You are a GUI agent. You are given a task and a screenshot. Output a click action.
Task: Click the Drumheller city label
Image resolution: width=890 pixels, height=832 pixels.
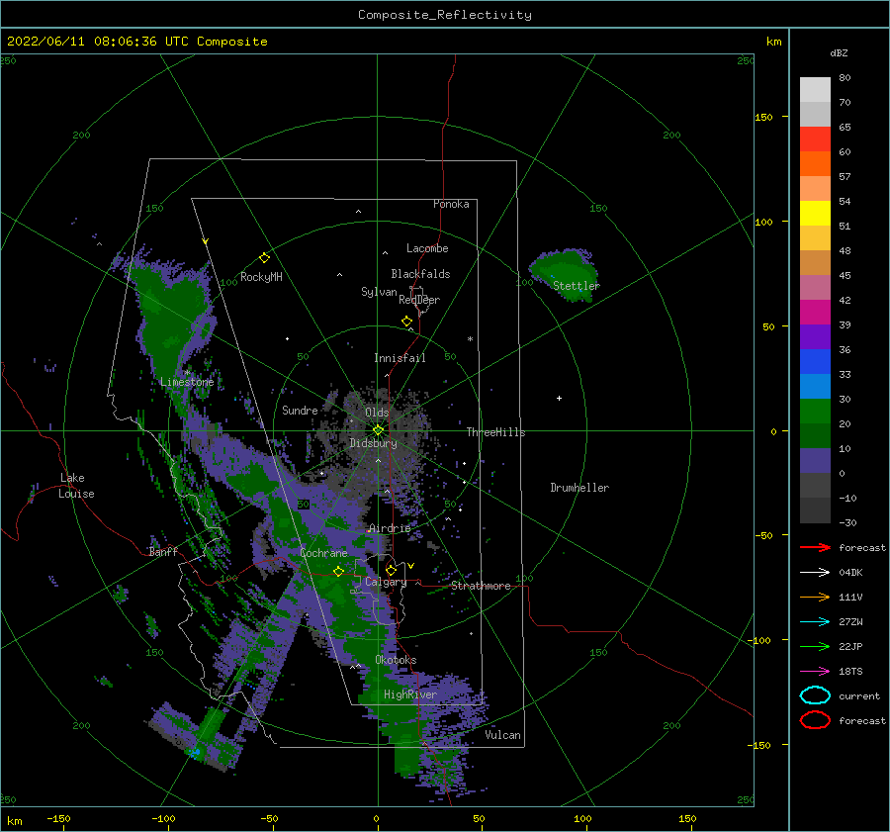(579, 488)
